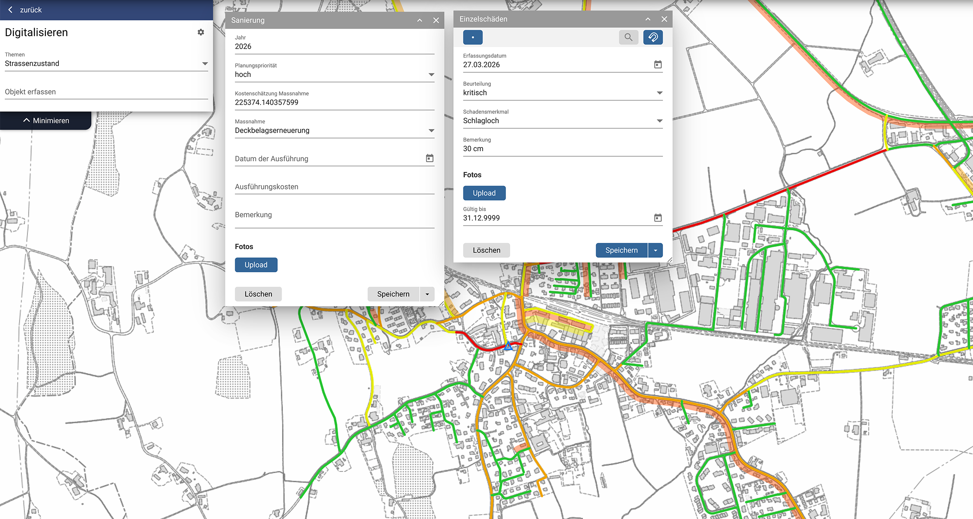Image resolution: width=973 pixels, height=519 pixels.
Task: Open the Gültig bis calendar icon
Action: 658,218
